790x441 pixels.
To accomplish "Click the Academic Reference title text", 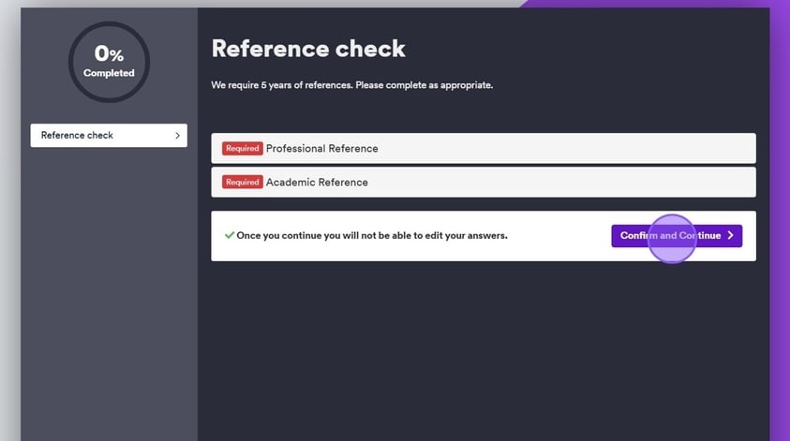I will point(317,183).
